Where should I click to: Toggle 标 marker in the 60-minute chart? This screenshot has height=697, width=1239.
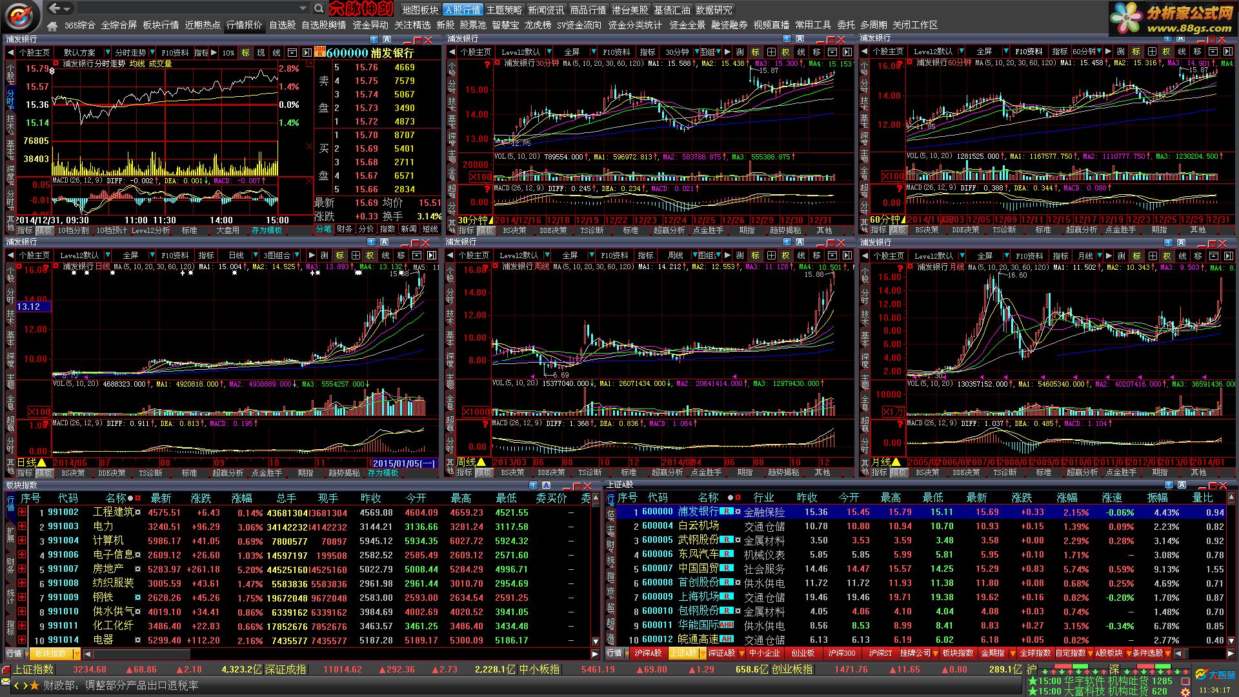pos(1136,52)
